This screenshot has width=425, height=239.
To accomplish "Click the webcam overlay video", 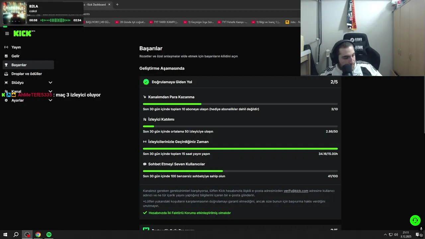I will point(363,38).
